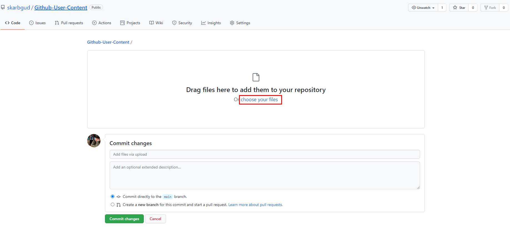
Task: Click the forks count 0
Action: [x=504, y=8]
